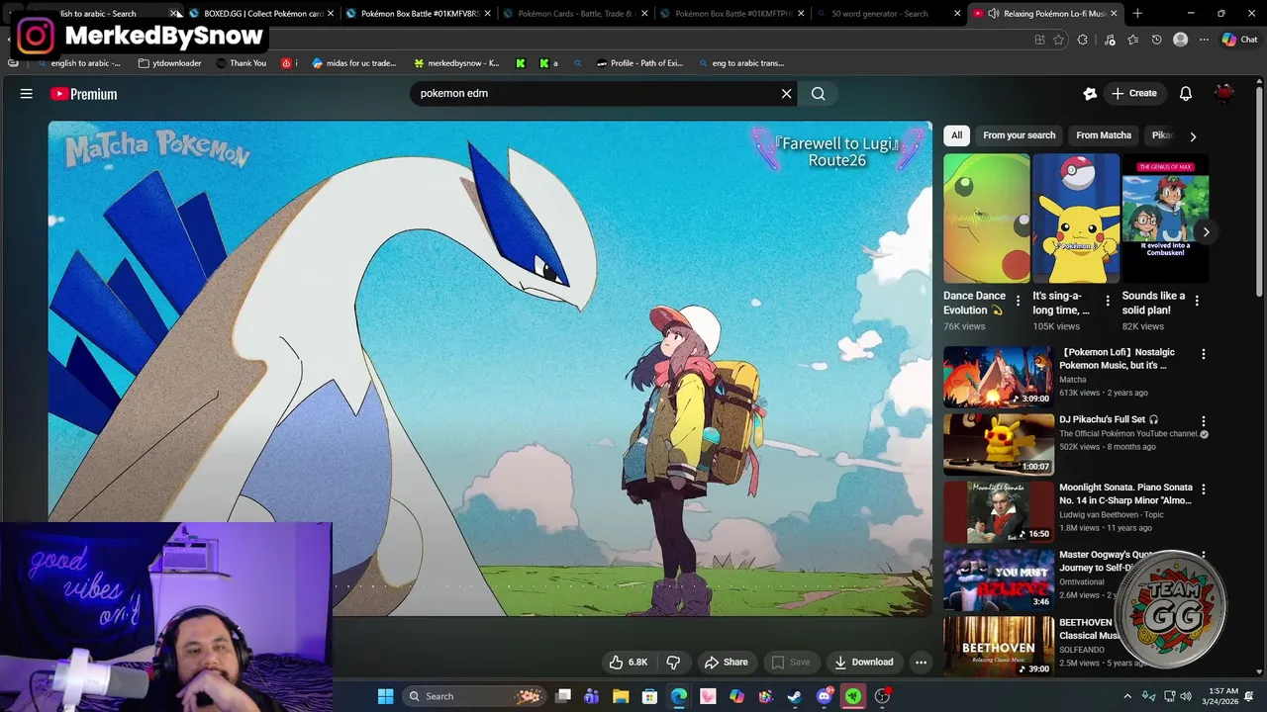Open options for Sounds like a solid plan
This screenshot has width=1267, height=712.
(1197, 301)
